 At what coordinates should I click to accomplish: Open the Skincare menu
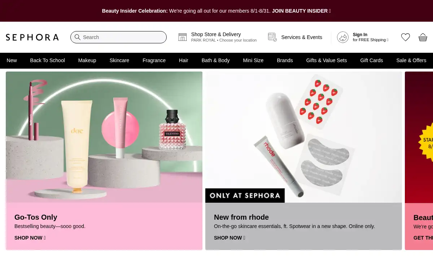coord(119,60)
